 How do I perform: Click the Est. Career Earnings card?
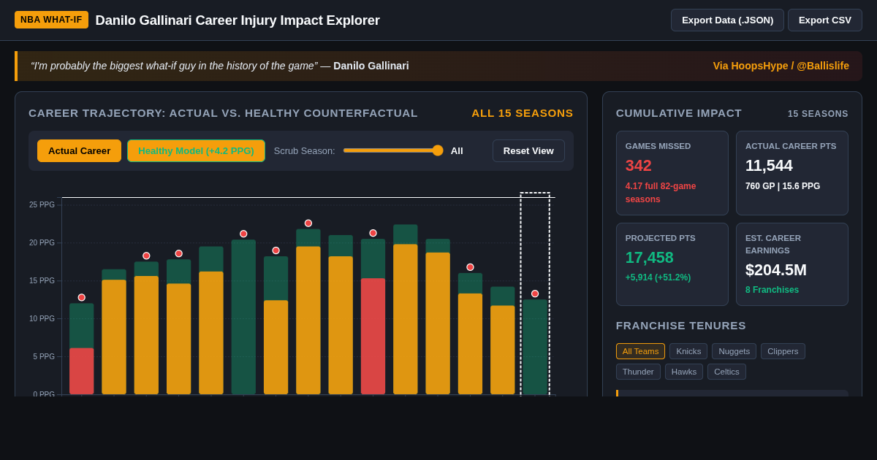(792, 264)
